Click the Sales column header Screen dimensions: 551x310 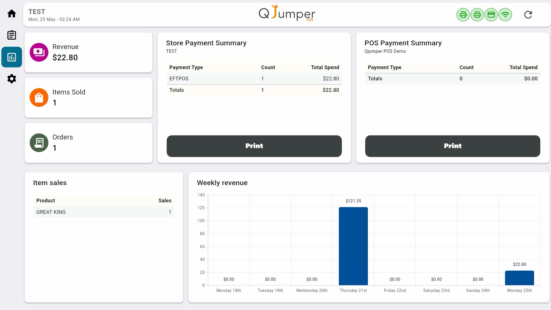[165, 201]
